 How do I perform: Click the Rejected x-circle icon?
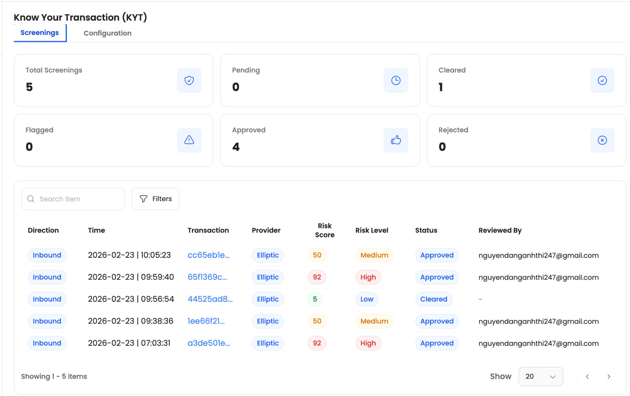[602, 140]
